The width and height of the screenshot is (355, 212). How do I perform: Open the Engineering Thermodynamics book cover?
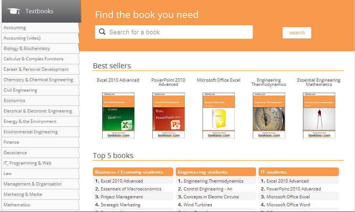(269, 115)
